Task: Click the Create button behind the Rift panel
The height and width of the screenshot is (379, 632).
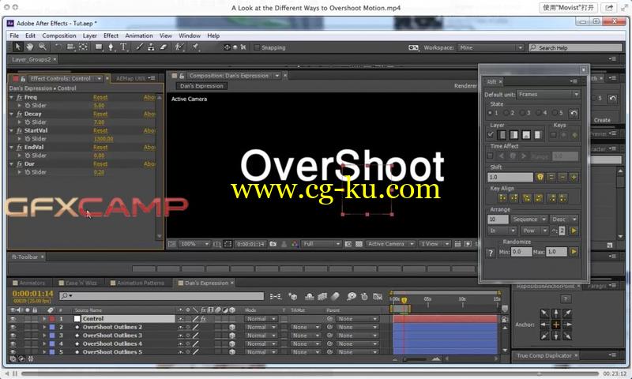Action: click(602, 120)
